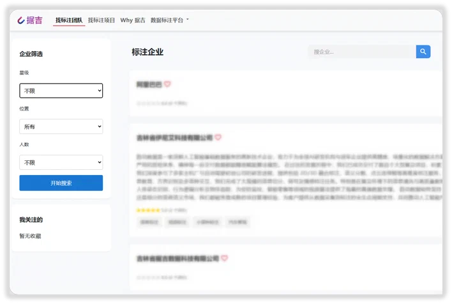452x304 pixels.
Task: Open the 找标注项目 tab
Action: [x=101, y=20]
